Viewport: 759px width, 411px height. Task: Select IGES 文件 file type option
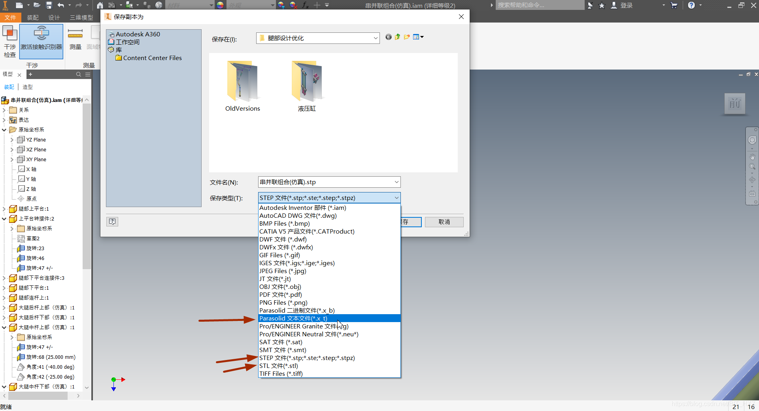(x=329, y=263)
